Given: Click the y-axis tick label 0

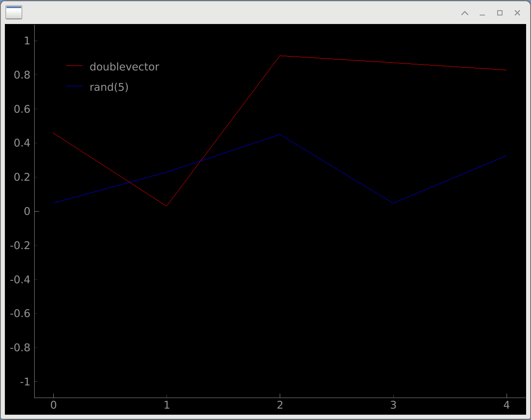Looking at the screenshot, I should (x=27, y=211).
